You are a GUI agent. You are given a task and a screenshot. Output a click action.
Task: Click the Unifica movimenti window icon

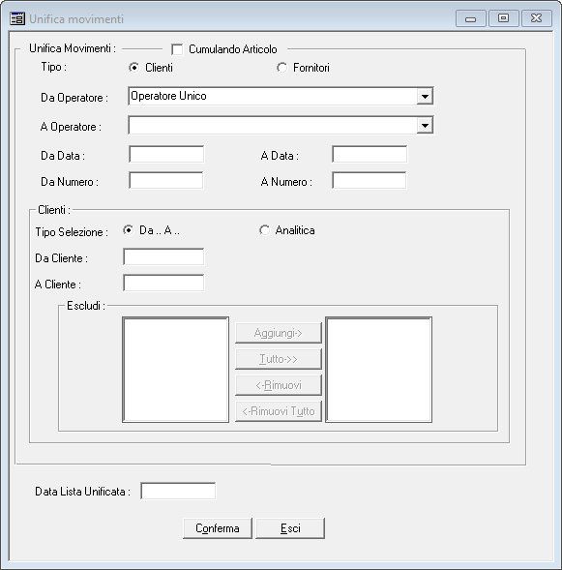click(x=17, y=18)
